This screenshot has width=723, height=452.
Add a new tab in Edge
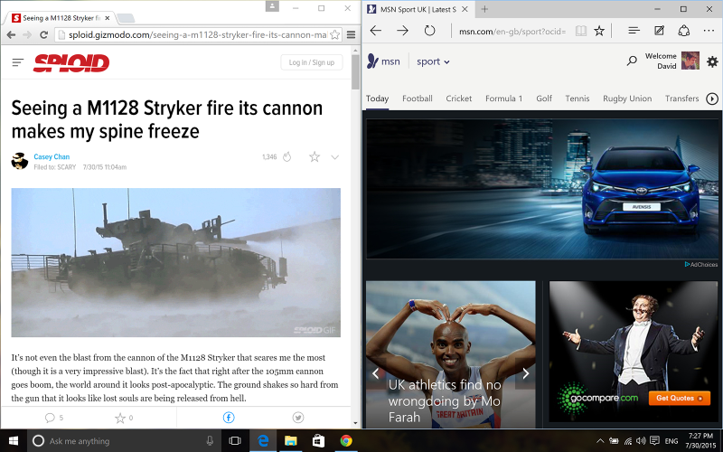(484, 9)
